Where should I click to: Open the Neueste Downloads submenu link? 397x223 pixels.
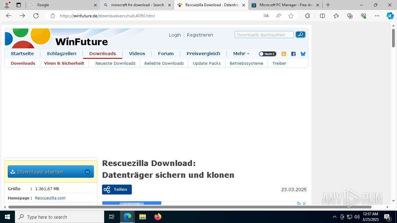(x=115, y=63)
